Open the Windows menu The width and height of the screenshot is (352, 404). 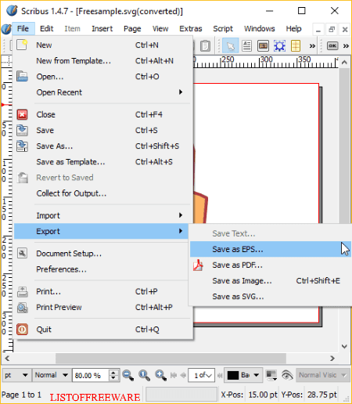click(260, 28)
